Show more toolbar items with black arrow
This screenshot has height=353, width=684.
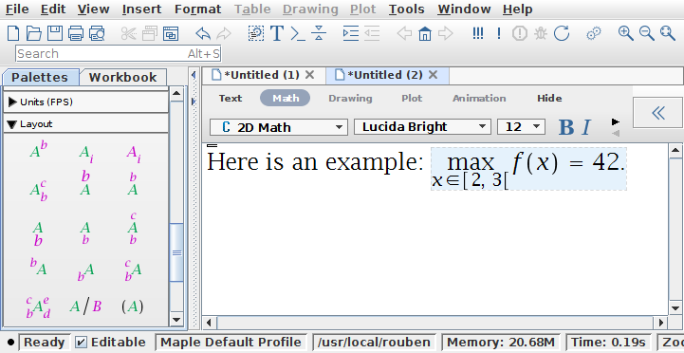click(616, 121)
